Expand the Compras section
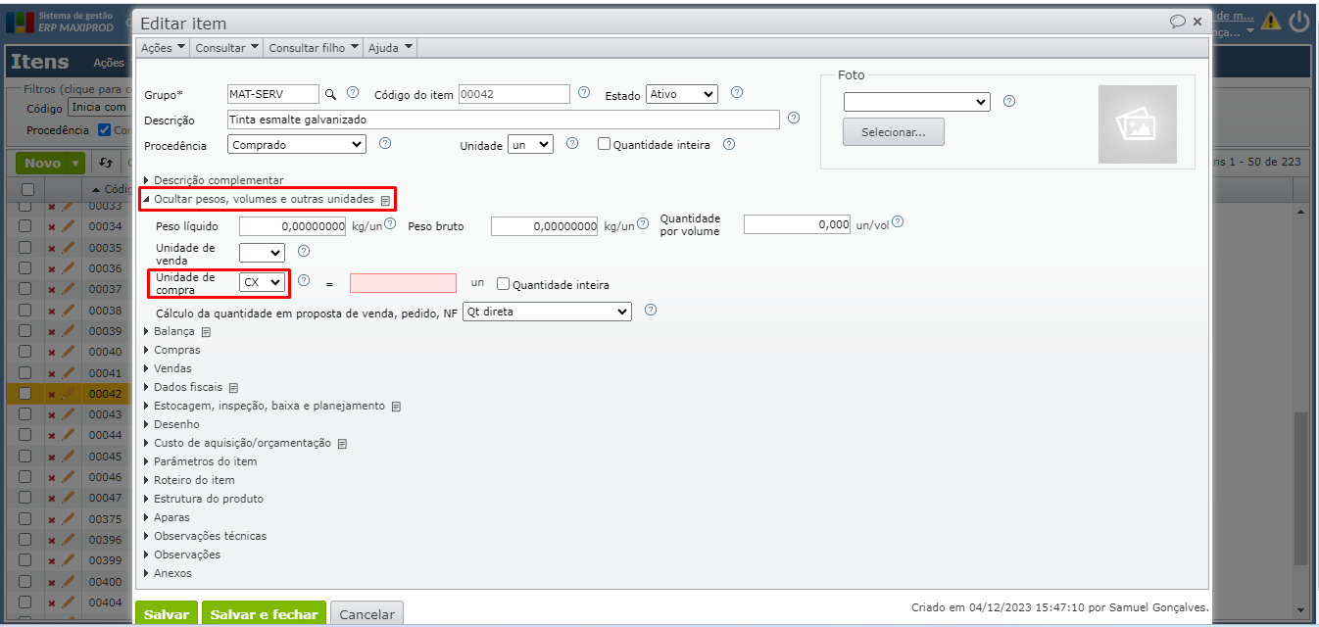The image size is (1319, 627). coord(171,350)
